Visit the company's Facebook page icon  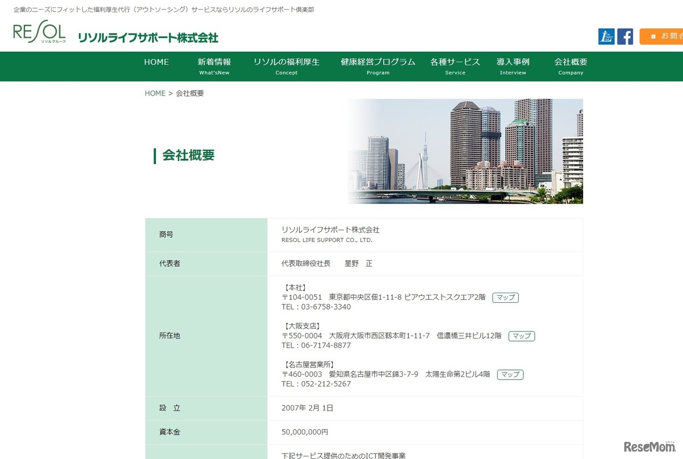point(625,36)
